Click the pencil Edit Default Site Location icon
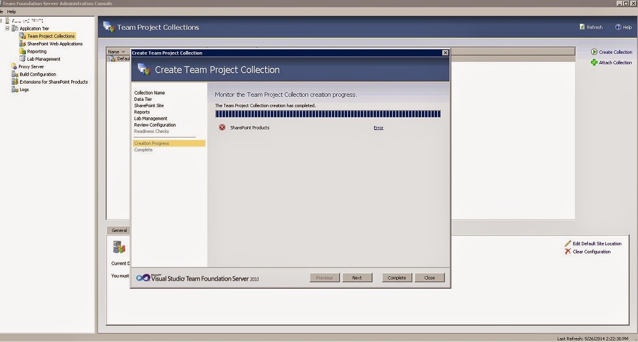Viewport: 638px width, 342px height. tap(567, 243)
